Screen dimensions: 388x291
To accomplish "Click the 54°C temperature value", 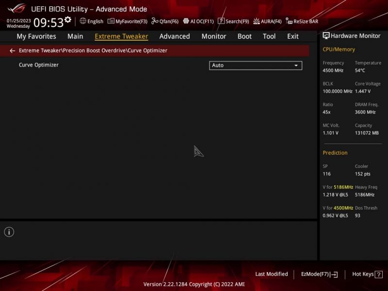I will tap(360, 70).
